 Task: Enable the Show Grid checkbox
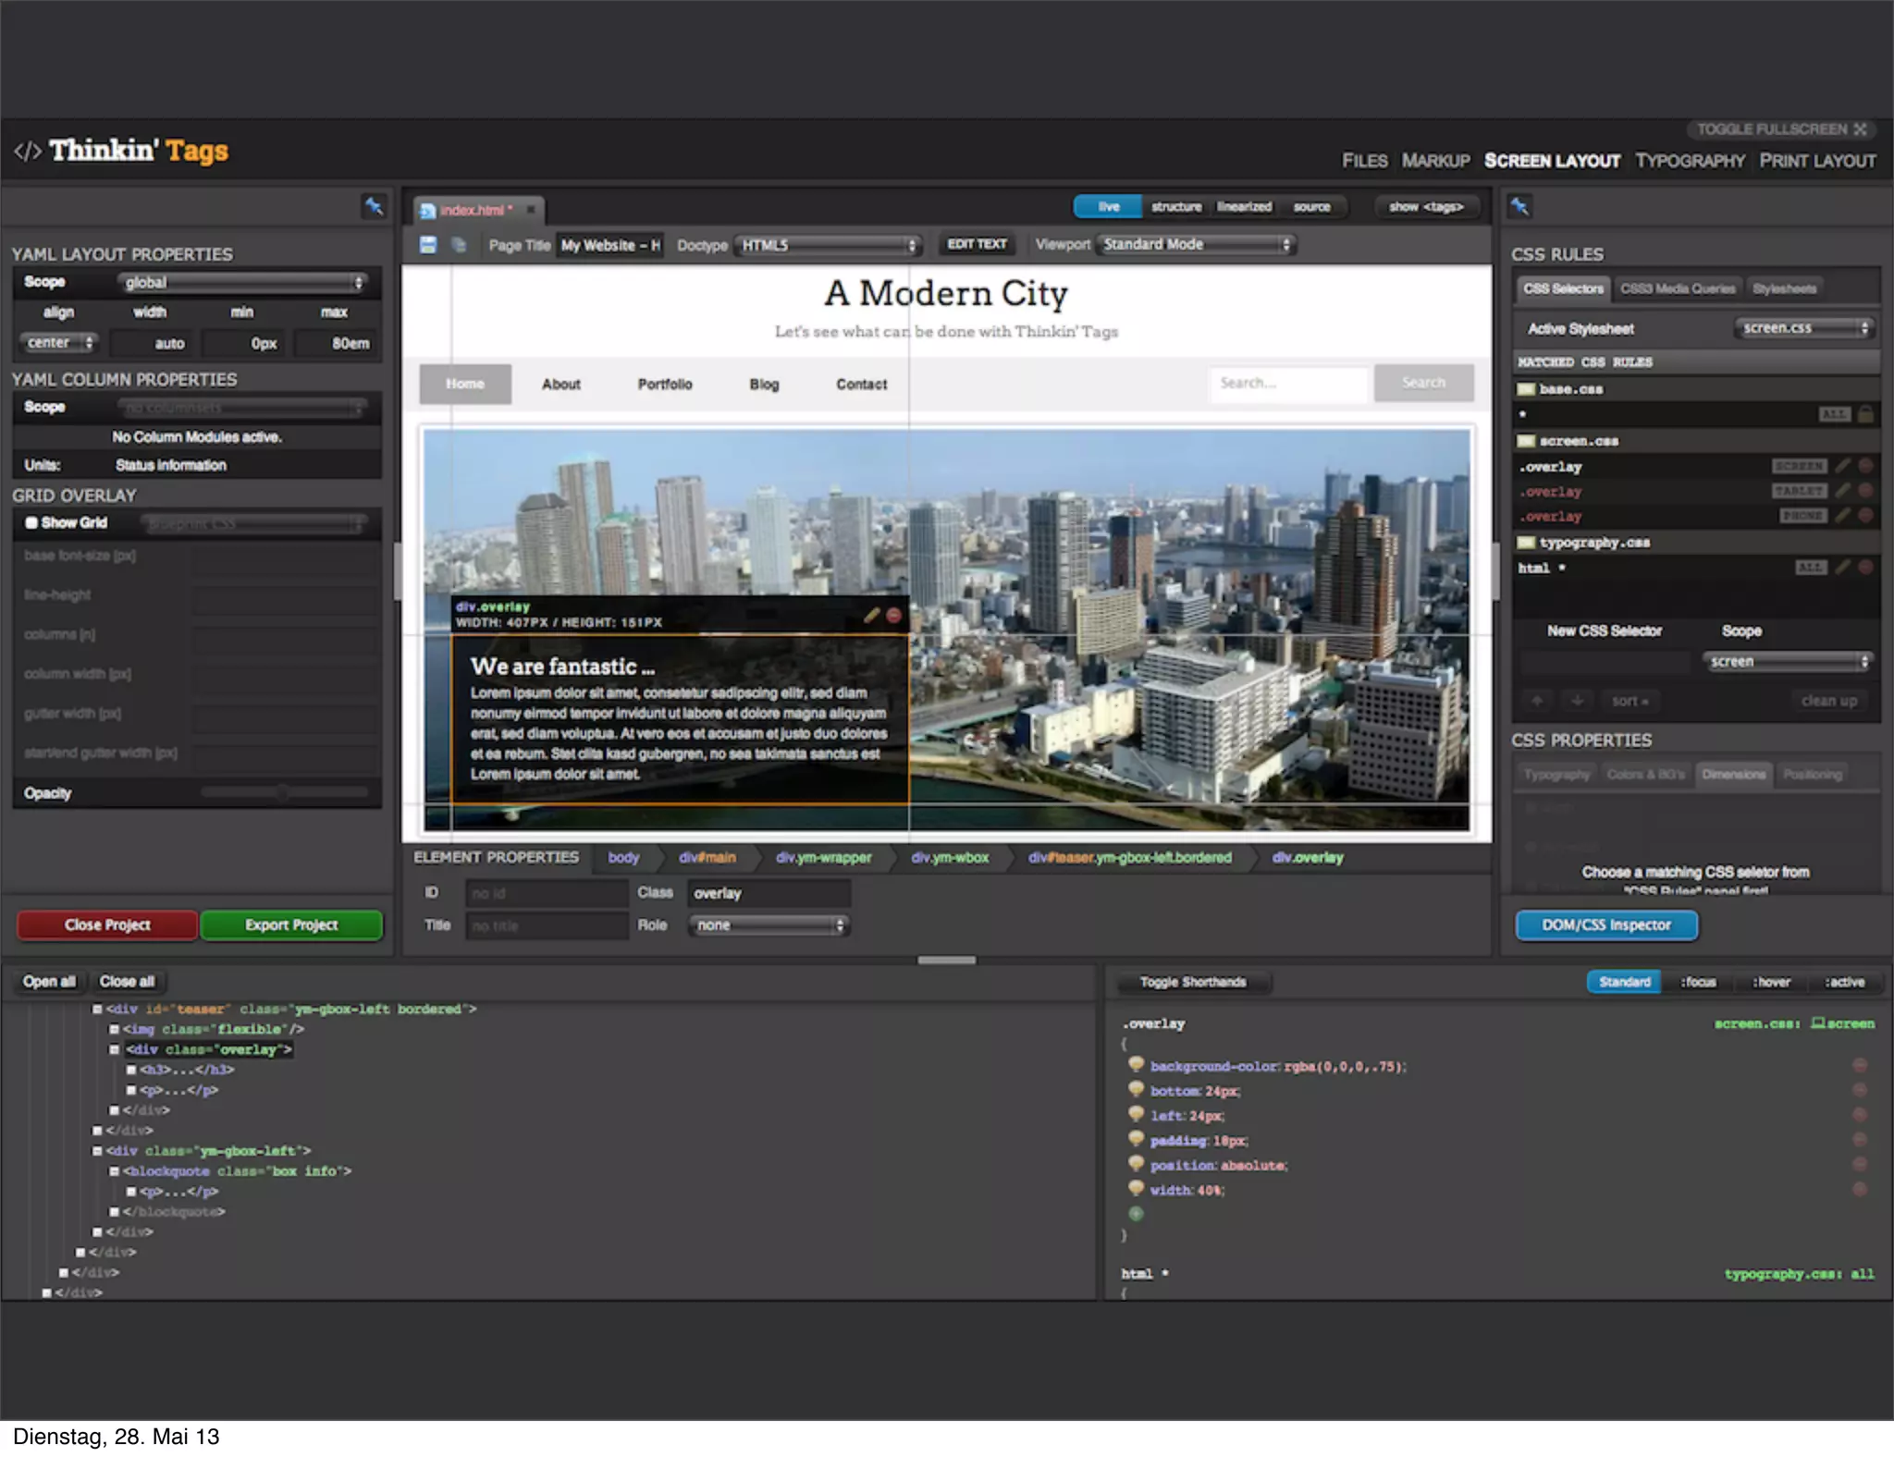click(x=31, y=522)
